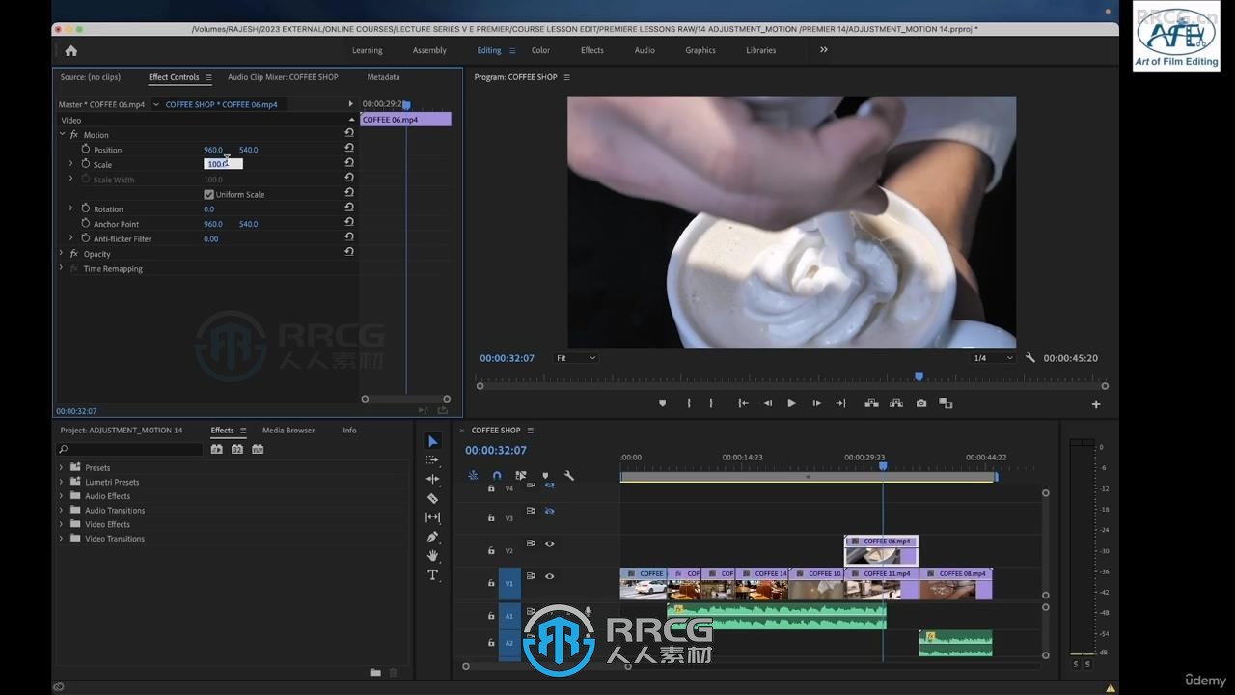Click the Home icon
The height and width of the screenshot is (695, 1235).
(70, 50)
